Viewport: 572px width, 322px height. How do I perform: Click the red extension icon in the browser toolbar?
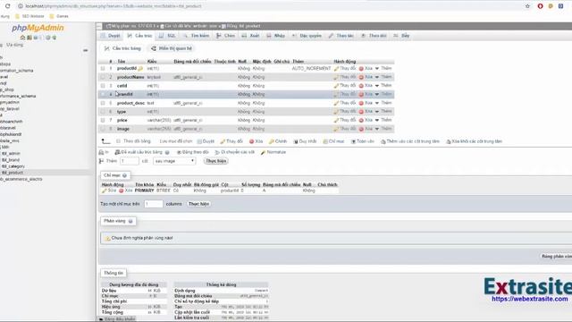[540, 6]
